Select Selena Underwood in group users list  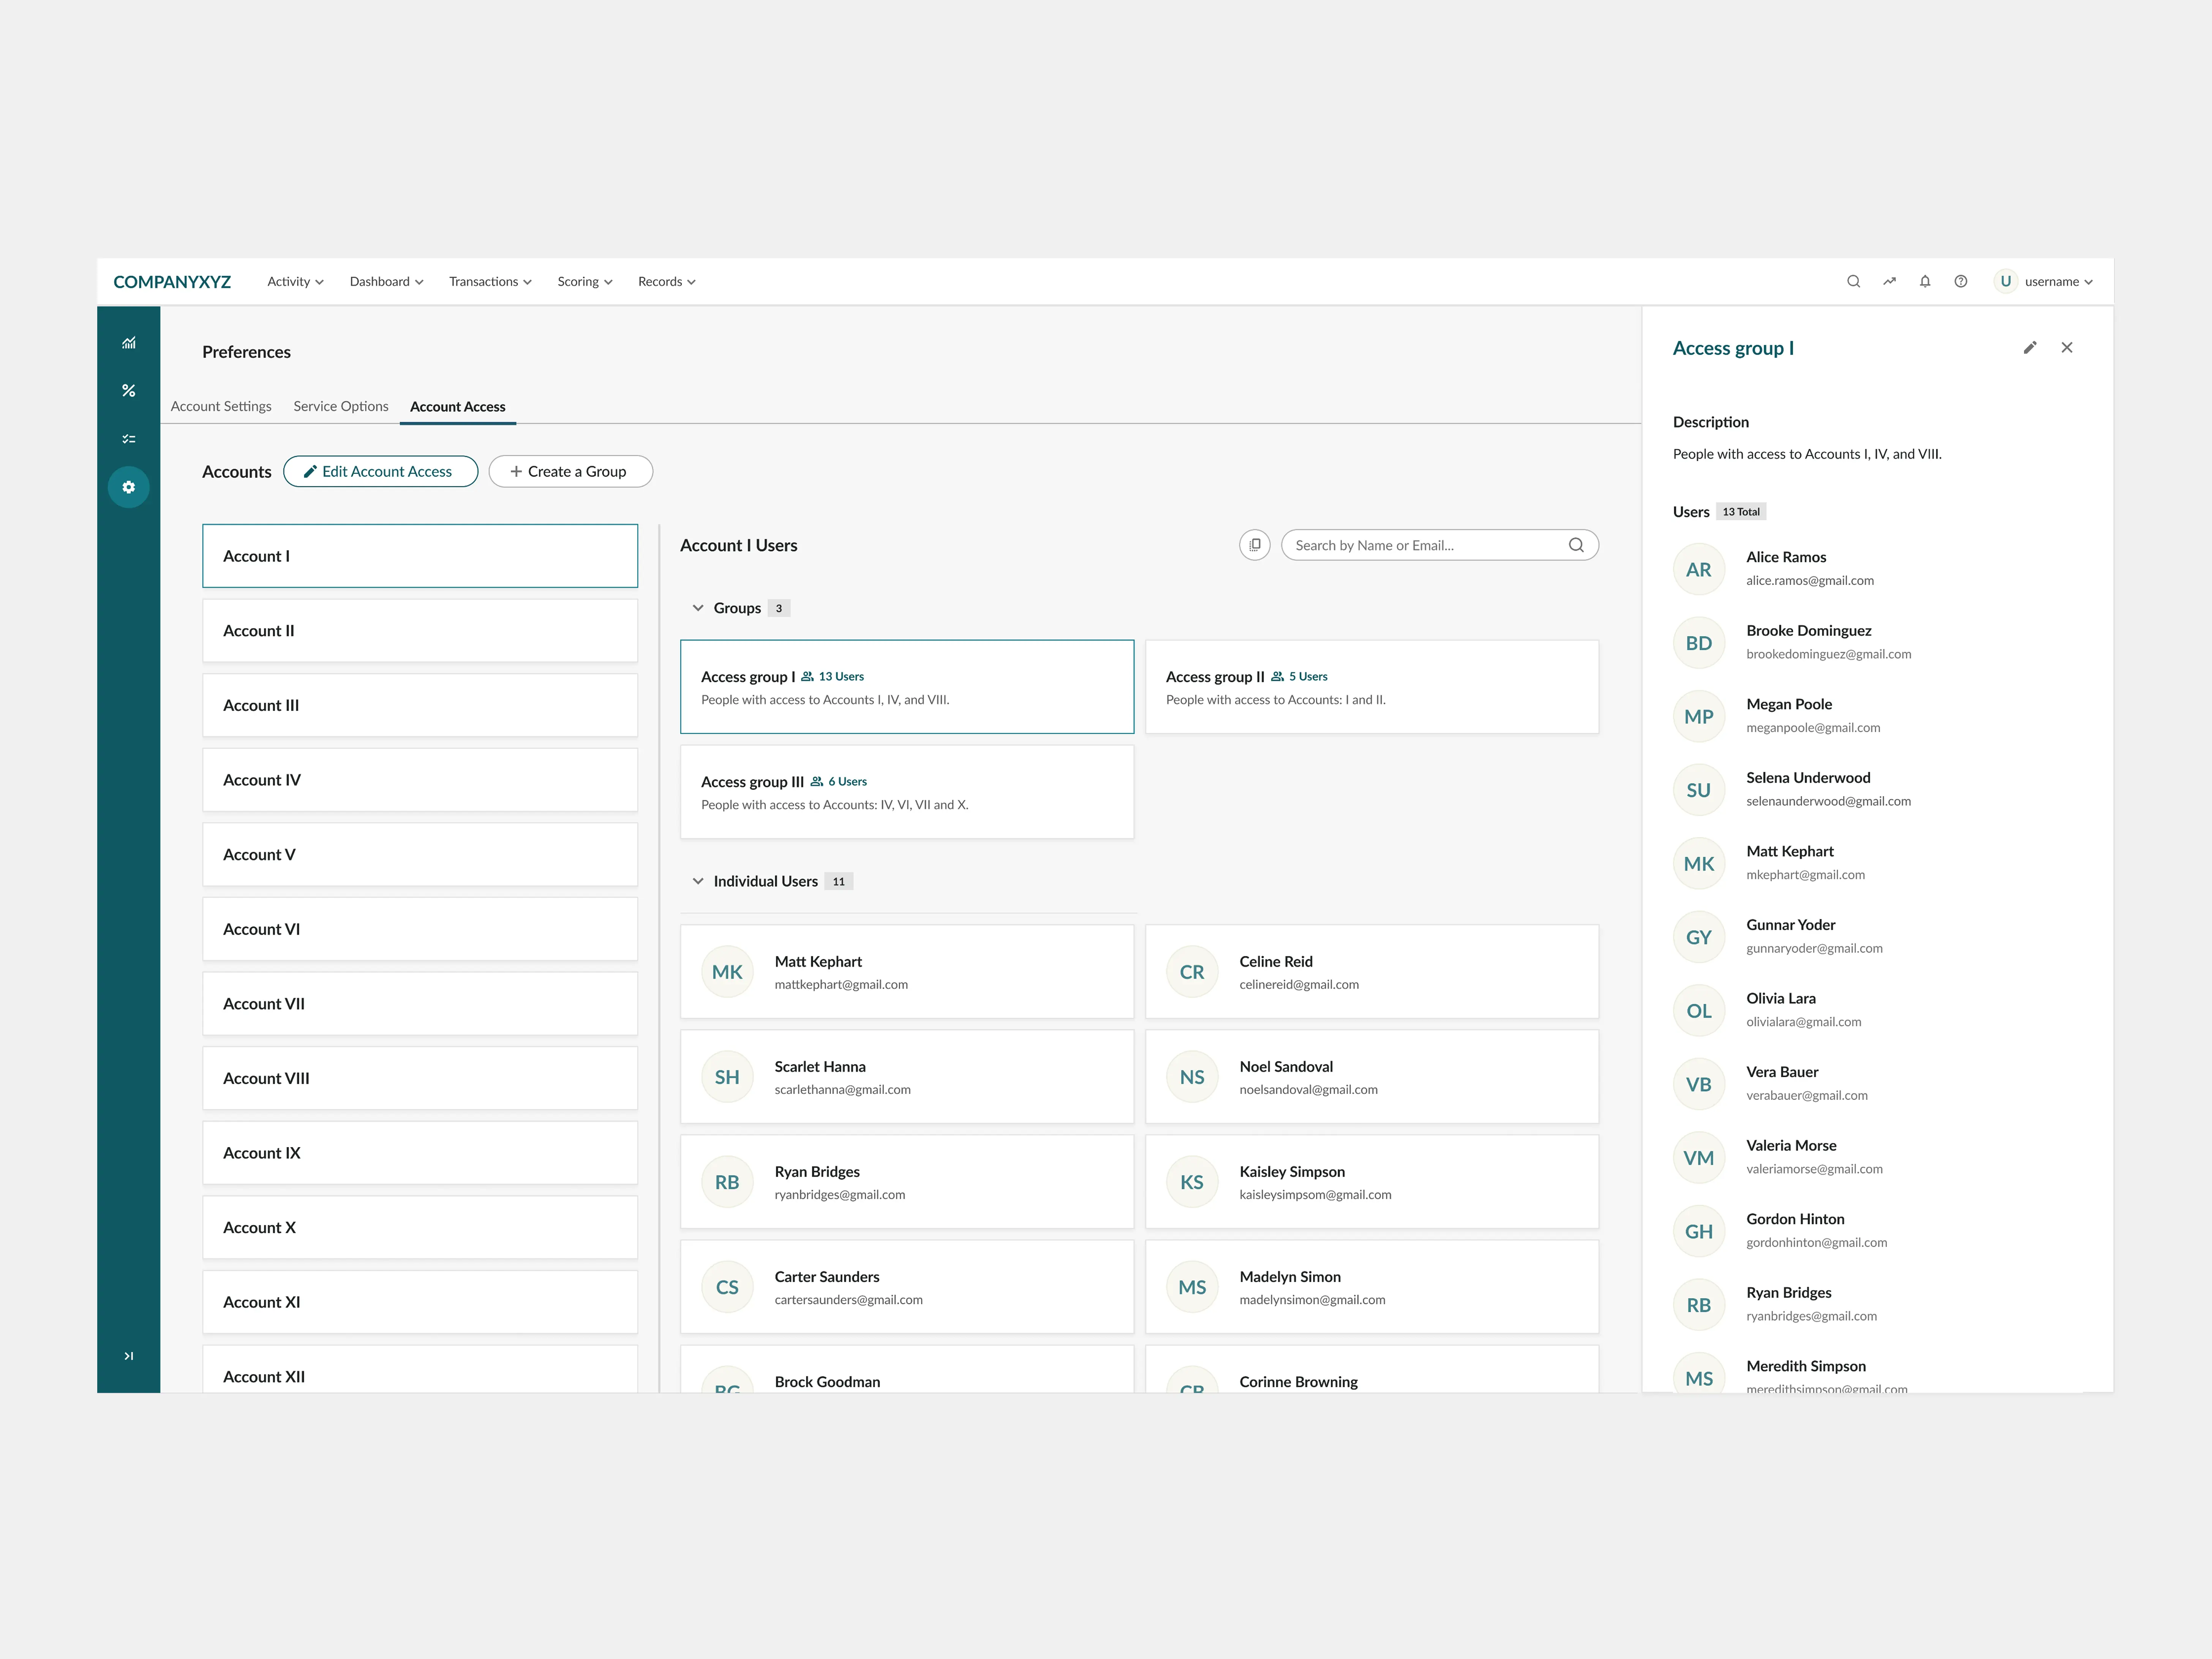coord(1877,790)
